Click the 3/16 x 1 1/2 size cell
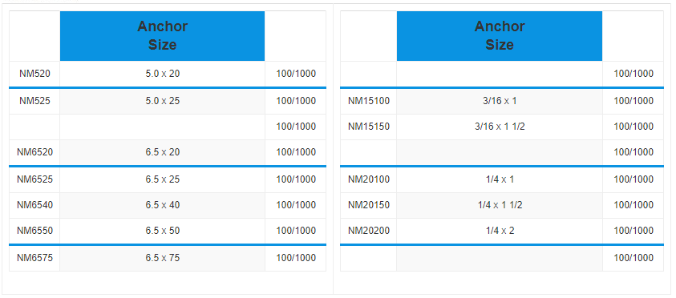This screenshot has width=676, height=298. click(x=500, y=127)
